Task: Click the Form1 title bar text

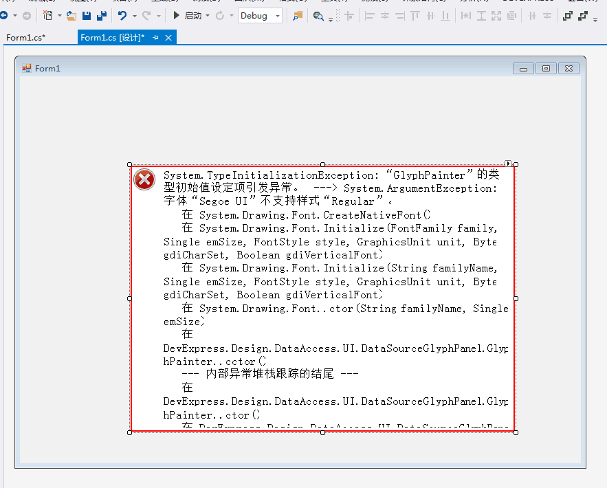Action: (x=47, y=69)
